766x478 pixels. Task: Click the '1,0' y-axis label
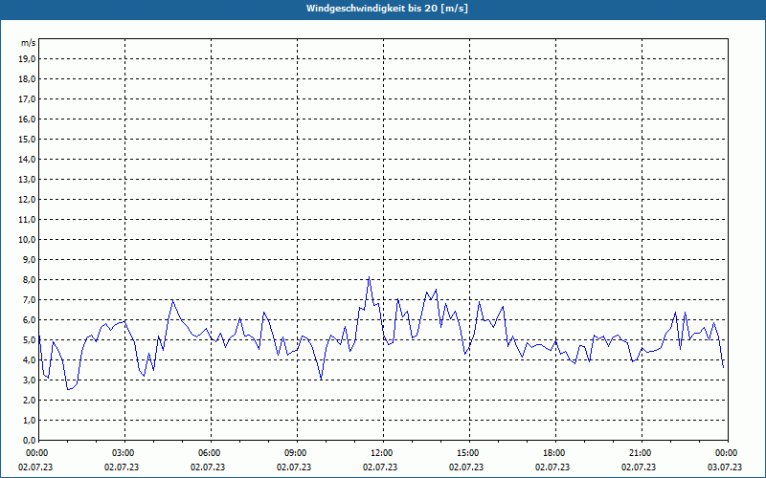tap(29, 420)
